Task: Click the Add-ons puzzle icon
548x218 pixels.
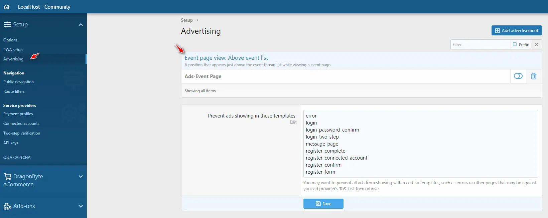Action: 7,206
